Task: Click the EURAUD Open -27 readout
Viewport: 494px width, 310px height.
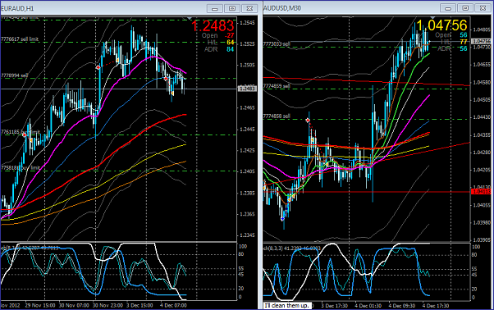Action: click(x=218, y=35)
